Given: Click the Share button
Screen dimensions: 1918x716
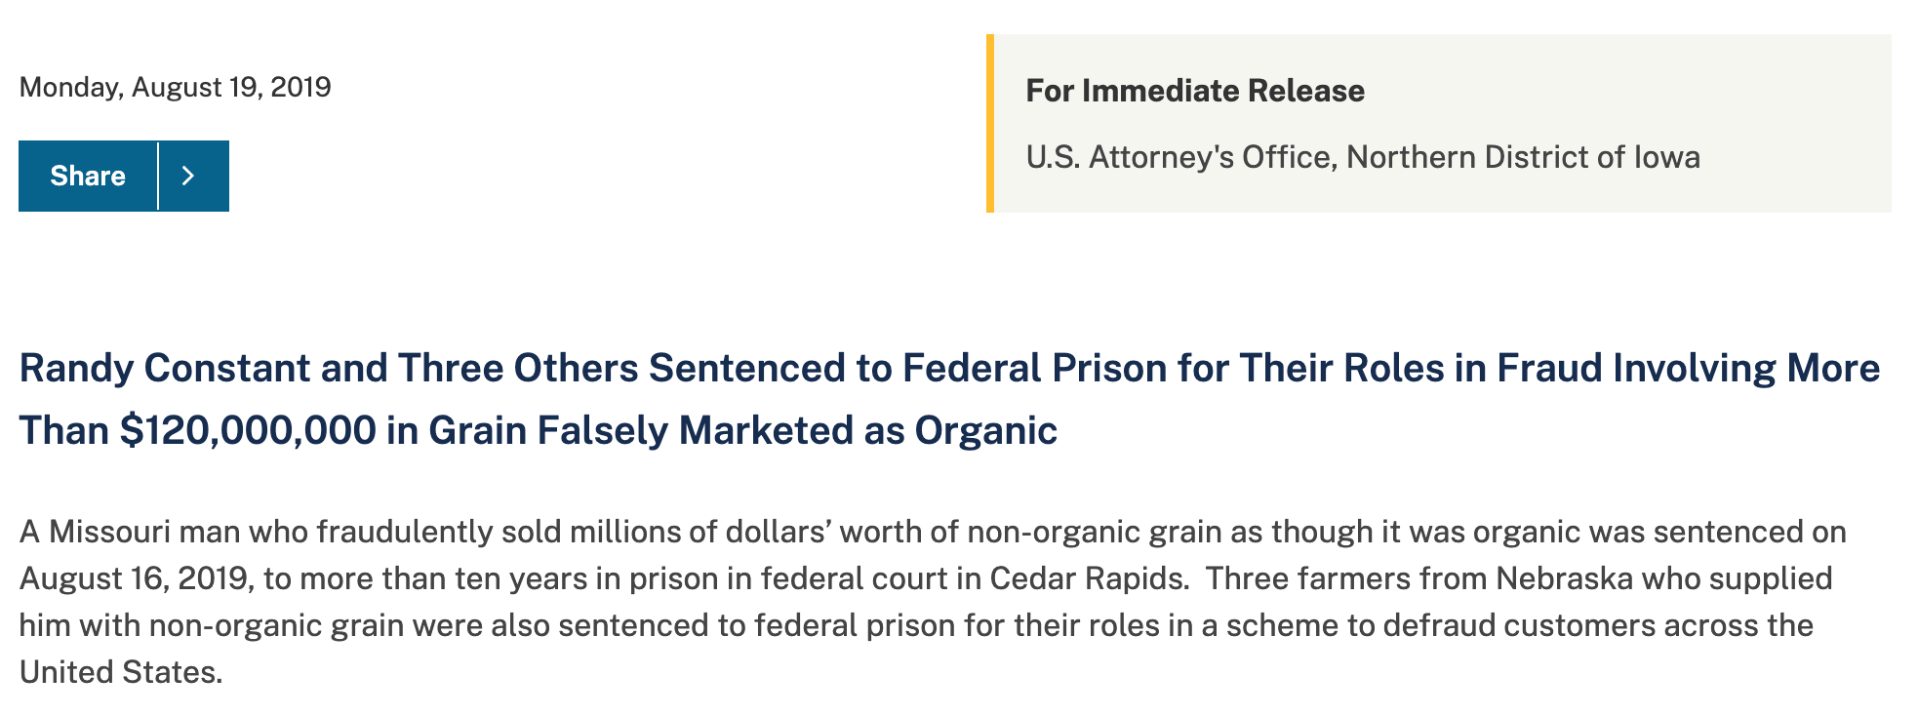Looking at the screenshot, I should [x=88, y=176].
